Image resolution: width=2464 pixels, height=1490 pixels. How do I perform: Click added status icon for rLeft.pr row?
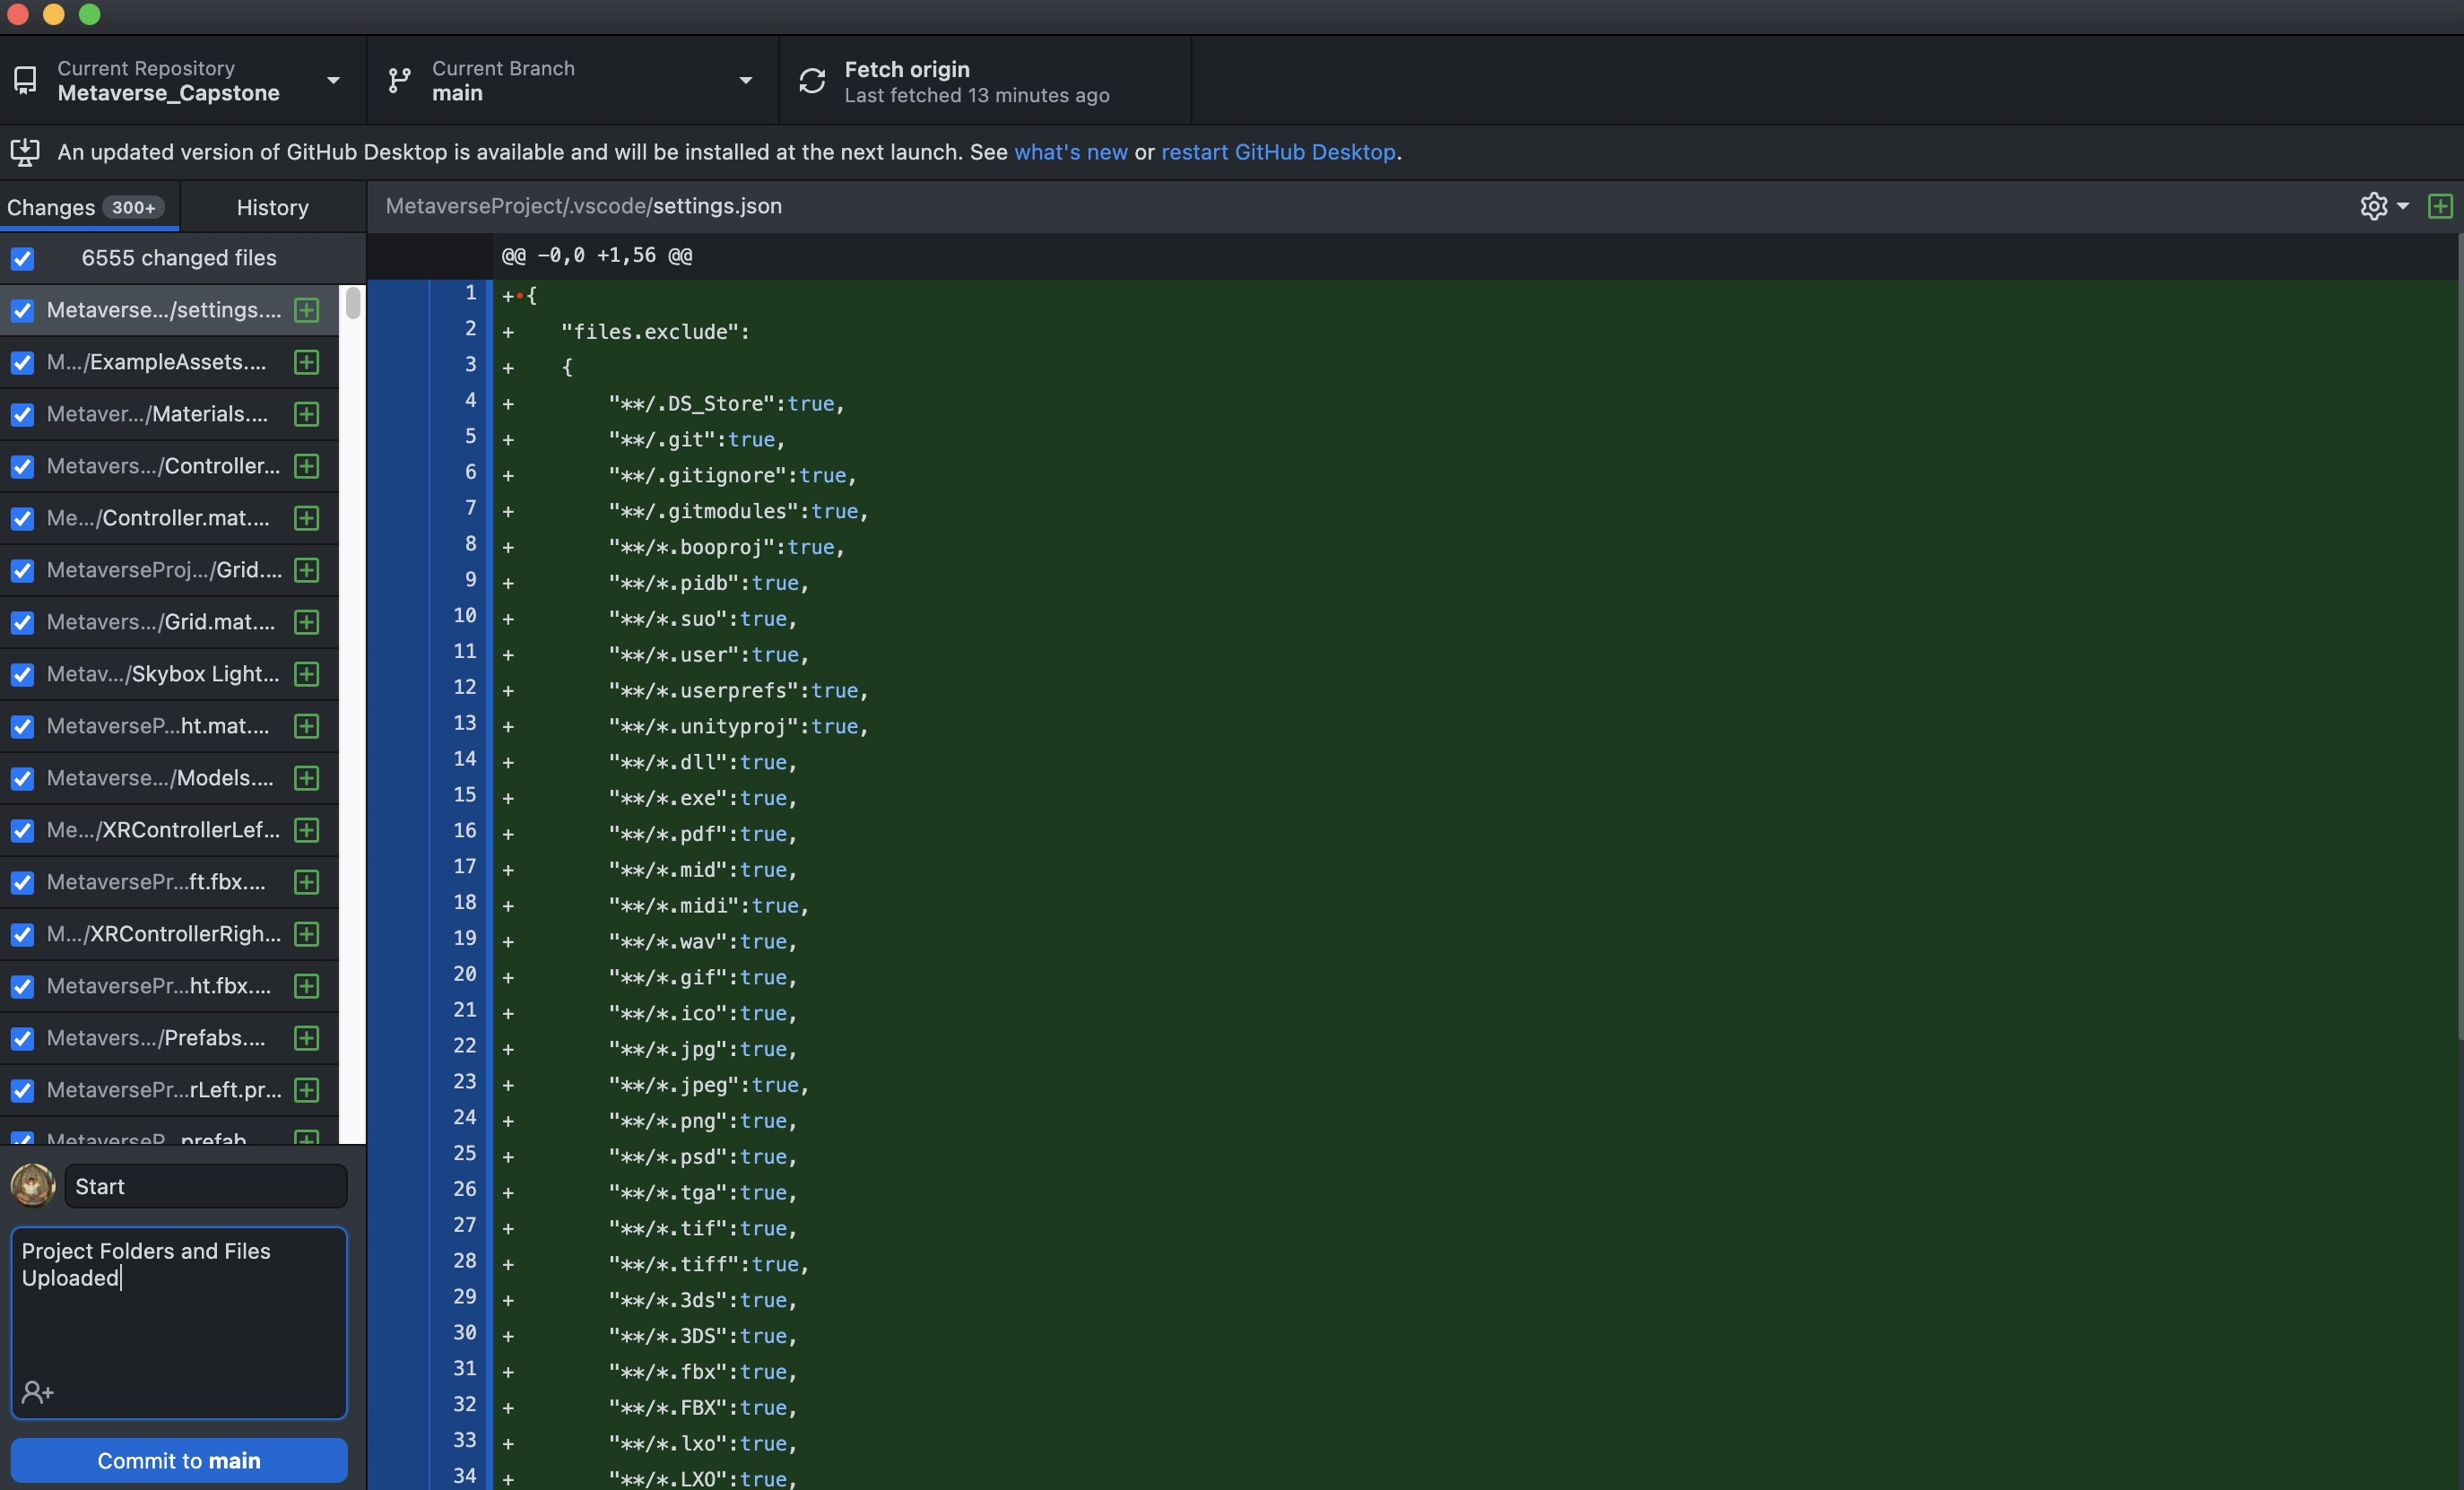pyautogui.click(x=307, y=1090)
